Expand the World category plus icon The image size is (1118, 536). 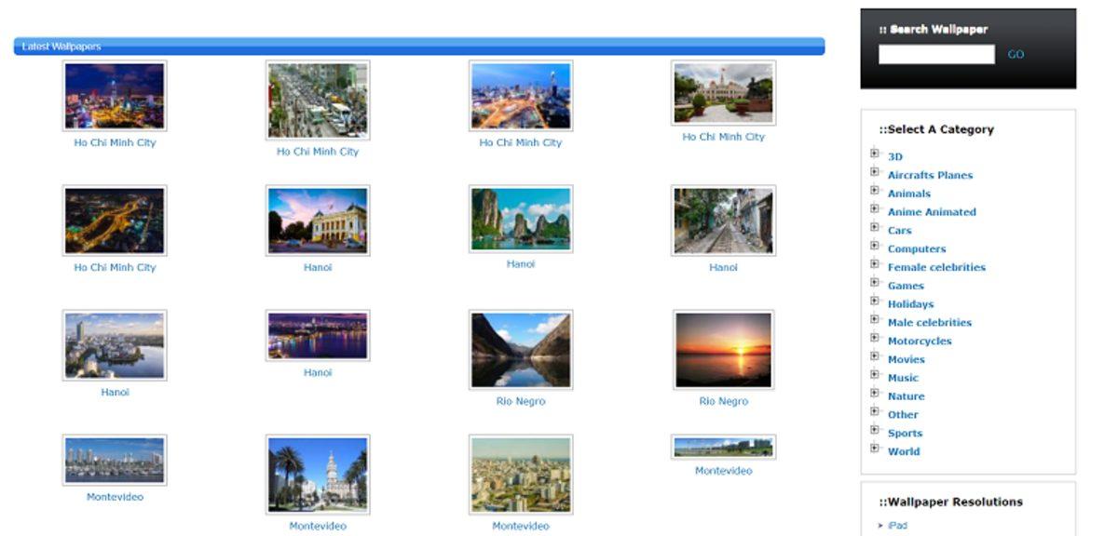coord(875,449)
